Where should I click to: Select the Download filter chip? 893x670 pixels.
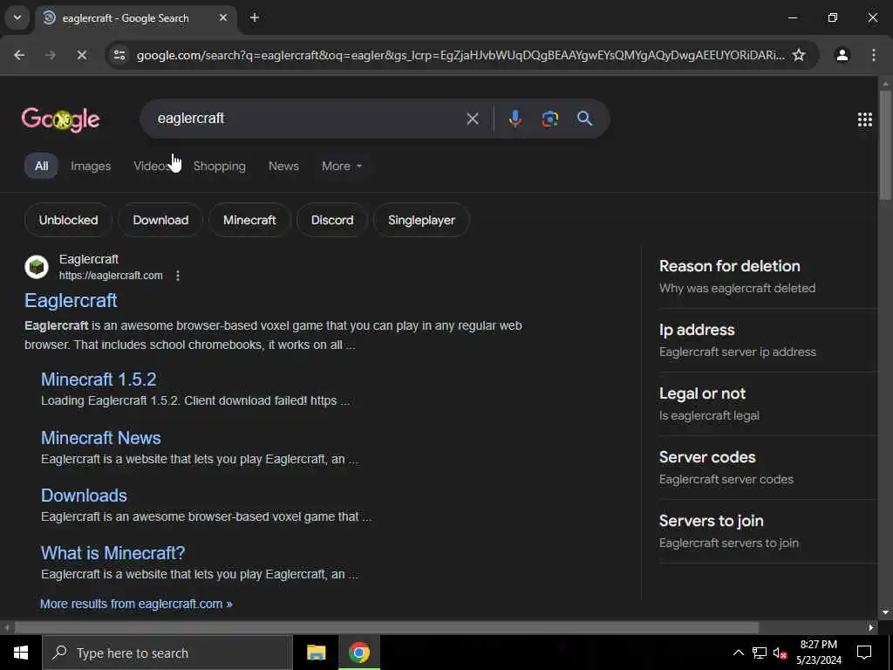pyautogui.click(x=160, y=220)
